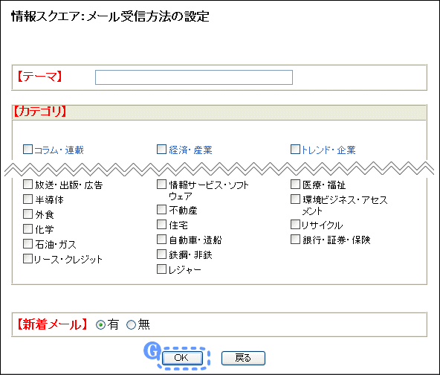
Task: Select the 外食 checkbox
Action: [x=27, y=214]
